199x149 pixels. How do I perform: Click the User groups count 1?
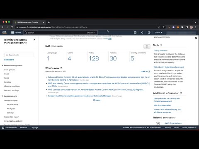point(48,58)
